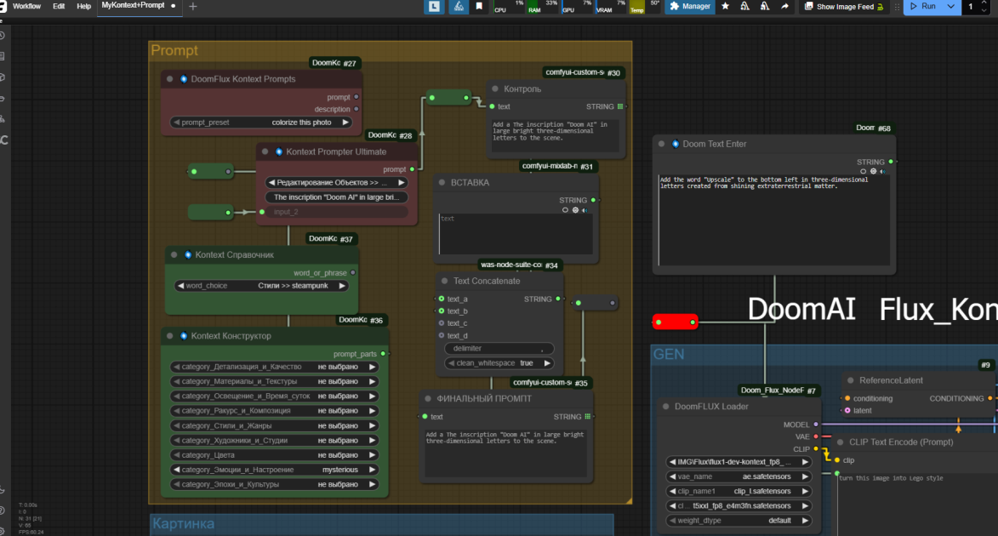The image size is (998, 536).
Task: Click the circle icon under Doom Text Enter STRING
Action: click(x=863, y=171)
